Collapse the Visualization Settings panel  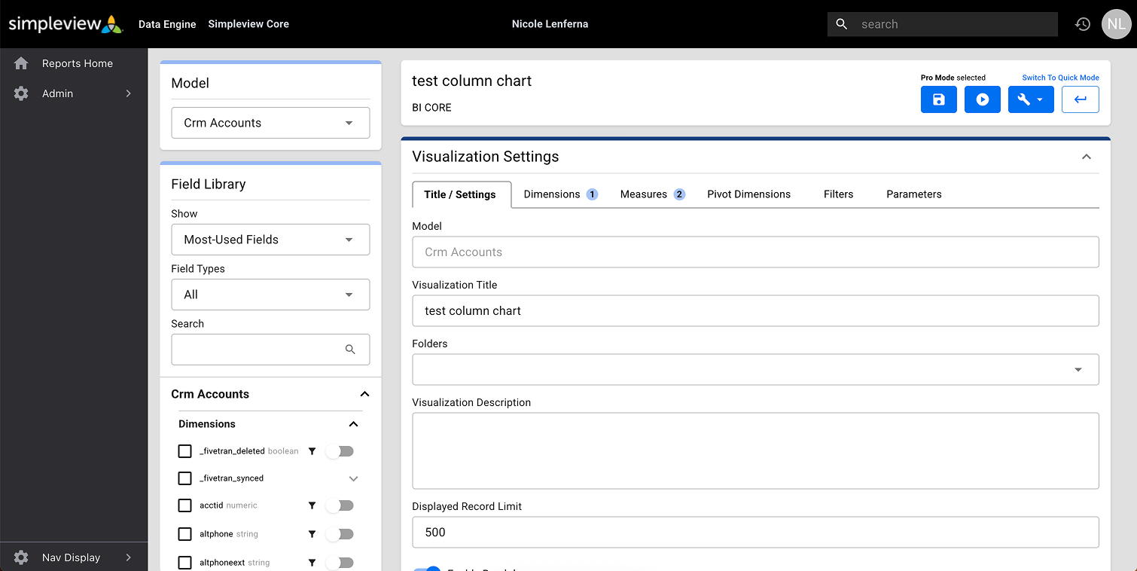click(1086, 157)
